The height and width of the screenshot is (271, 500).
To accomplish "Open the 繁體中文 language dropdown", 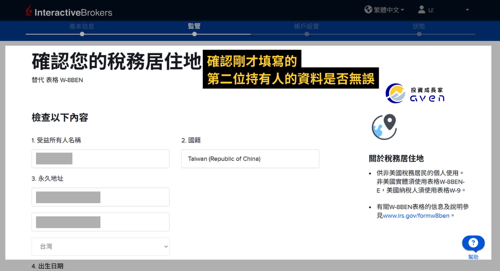I will click(x=389, y=10).
